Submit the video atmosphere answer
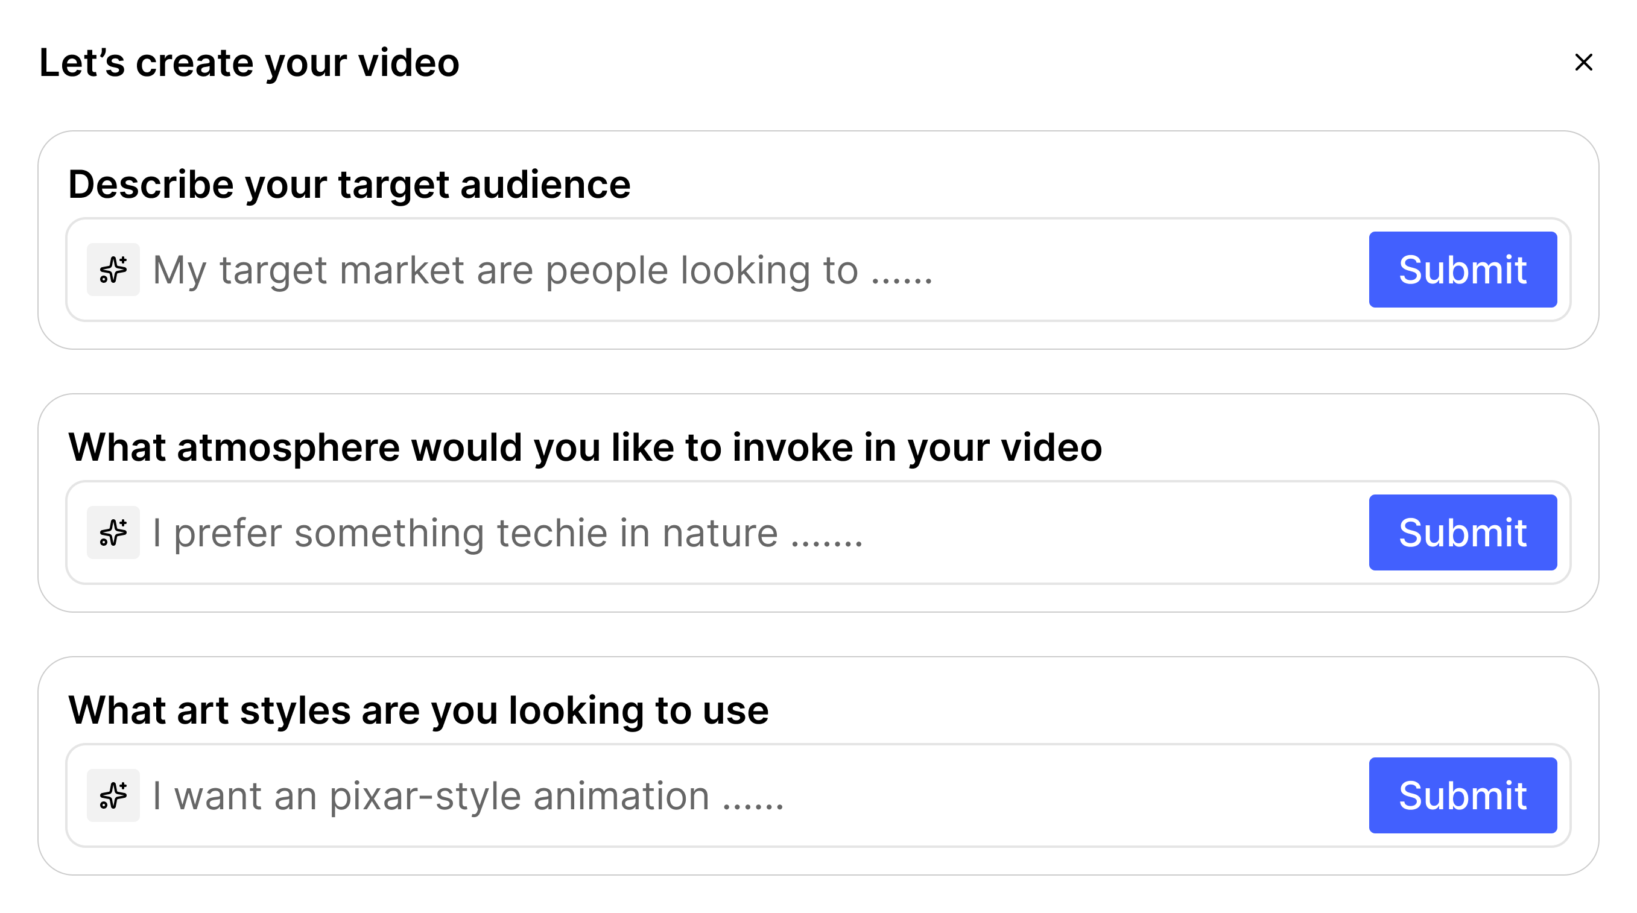1637x913 pixels. pyautogui.click(x=1462, y=532)
